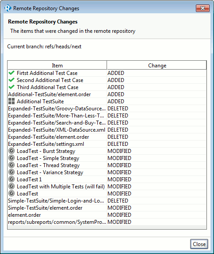The width and height of the screenshot is (214, 254).
Task: Select the Expanded-TestSuite/XML-DataSource.xml row
Action: tap(107, 130)
